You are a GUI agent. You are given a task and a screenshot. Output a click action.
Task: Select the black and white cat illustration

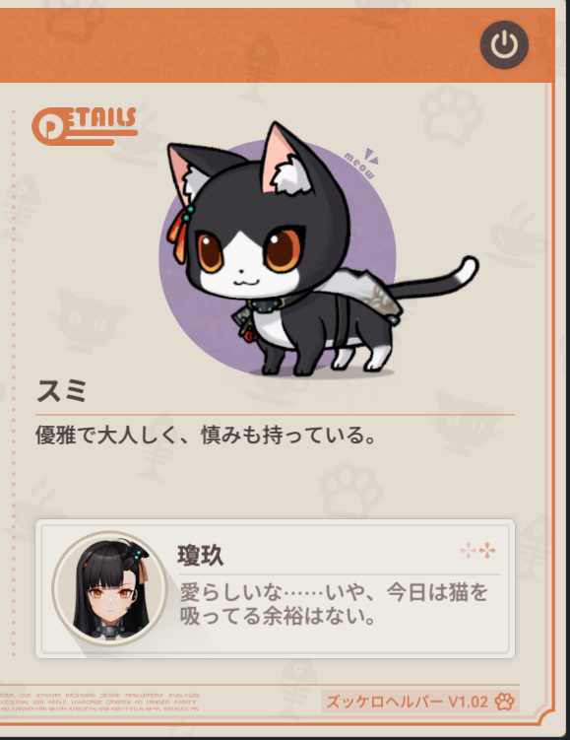(x=321, y=250)
